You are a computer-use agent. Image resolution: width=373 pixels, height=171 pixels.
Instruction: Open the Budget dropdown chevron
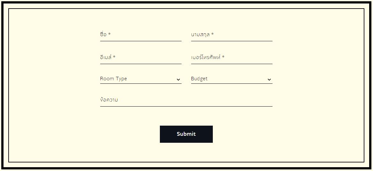269,80
